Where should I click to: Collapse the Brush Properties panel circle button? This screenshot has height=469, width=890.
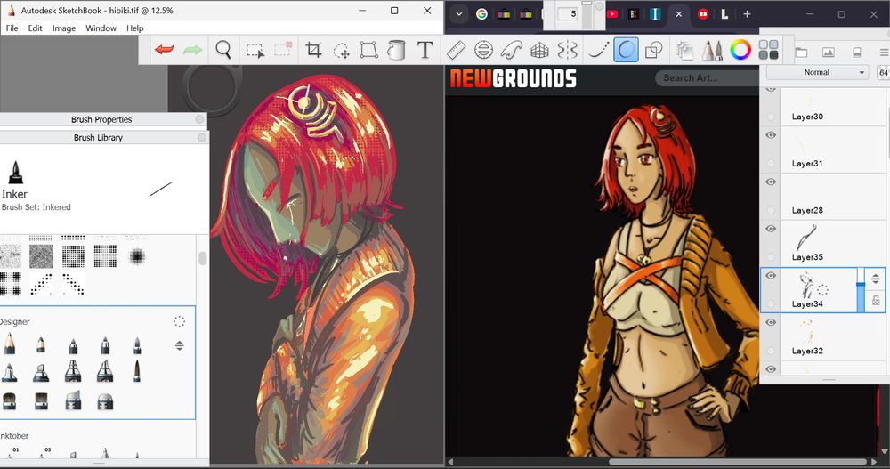(x=199, y=119)
